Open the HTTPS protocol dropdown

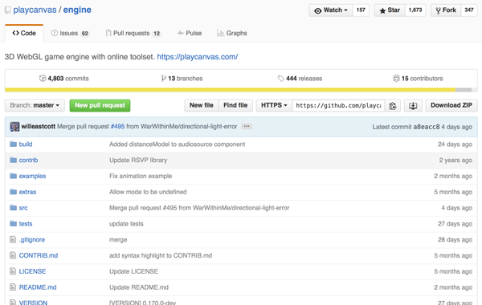(x=274, y=105)
